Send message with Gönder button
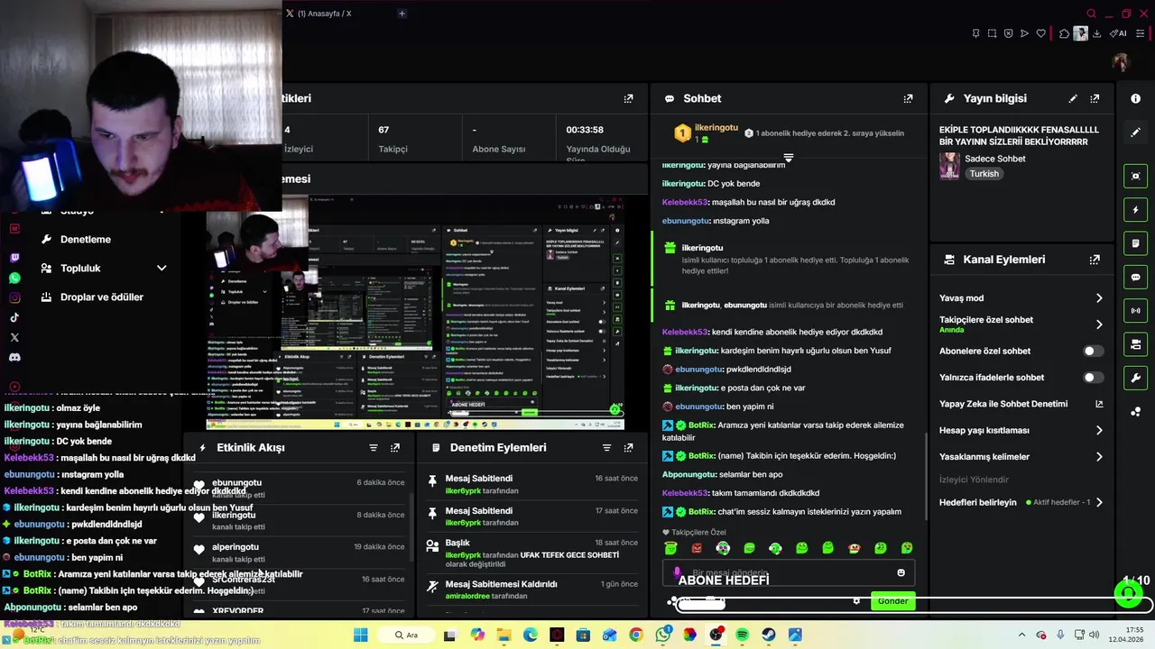Screen dimensions: 1155x649 point(893,601)
